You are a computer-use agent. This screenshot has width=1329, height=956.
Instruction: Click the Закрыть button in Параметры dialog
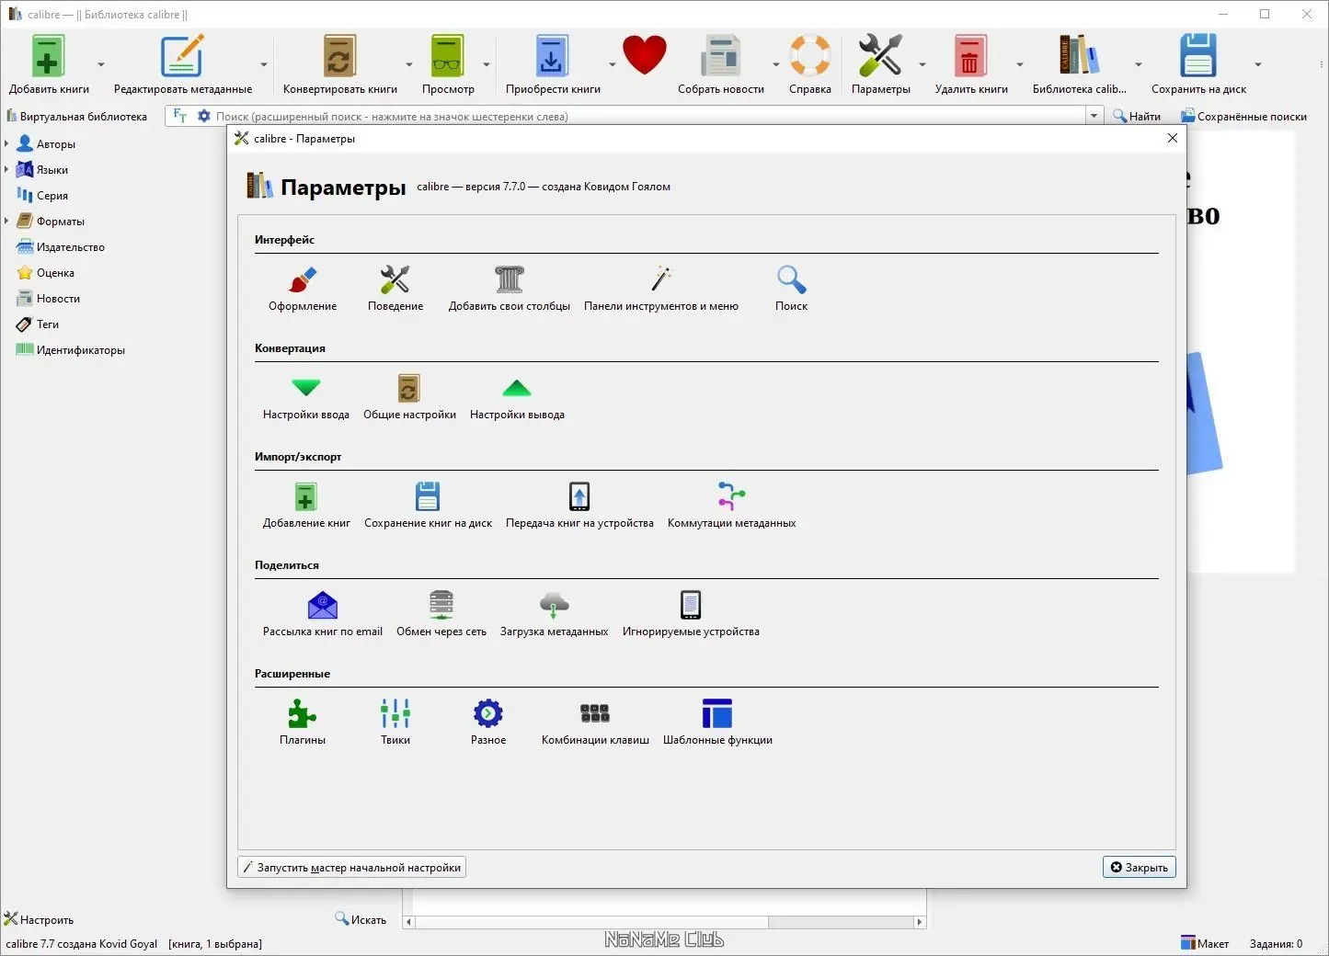(1139, 867)
